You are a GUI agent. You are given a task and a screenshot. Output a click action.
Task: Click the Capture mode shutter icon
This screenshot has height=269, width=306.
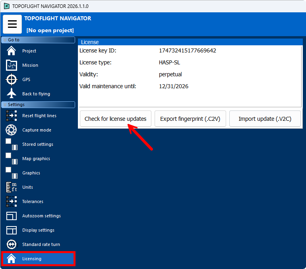(x=12, y=130)
